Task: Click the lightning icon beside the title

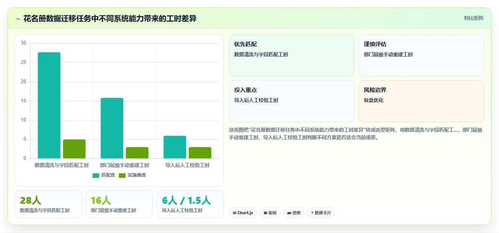Action: pyautogui.click(x=18, y=19)
